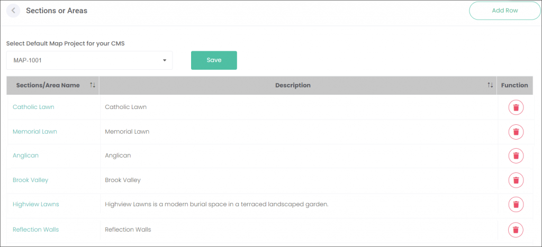Sort by Sections/Area Name arrows
The image size is (542, 247).
[x=92, y=85]
